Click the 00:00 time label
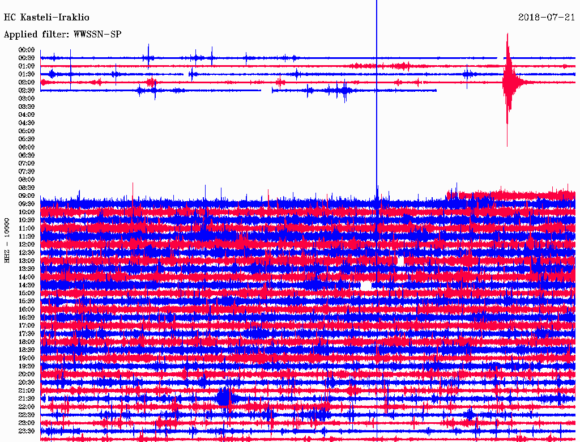This screenshot has height=442, width=580. coord(27,50)
